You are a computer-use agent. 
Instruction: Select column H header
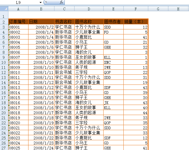click(178, 9)
